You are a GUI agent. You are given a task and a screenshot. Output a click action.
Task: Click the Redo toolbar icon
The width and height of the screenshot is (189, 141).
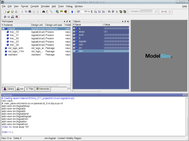pyautogui.click(x=37, y=12)
